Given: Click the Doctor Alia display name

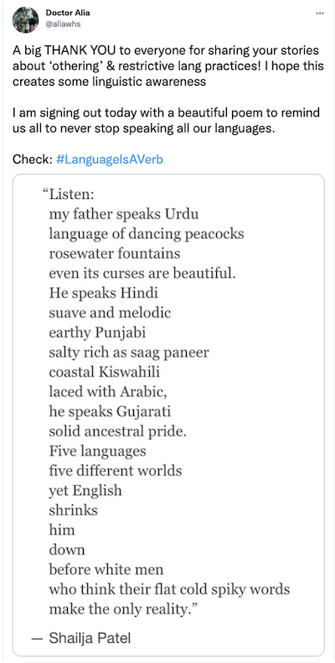Looking at the screenshot, I should pos(68,13).
